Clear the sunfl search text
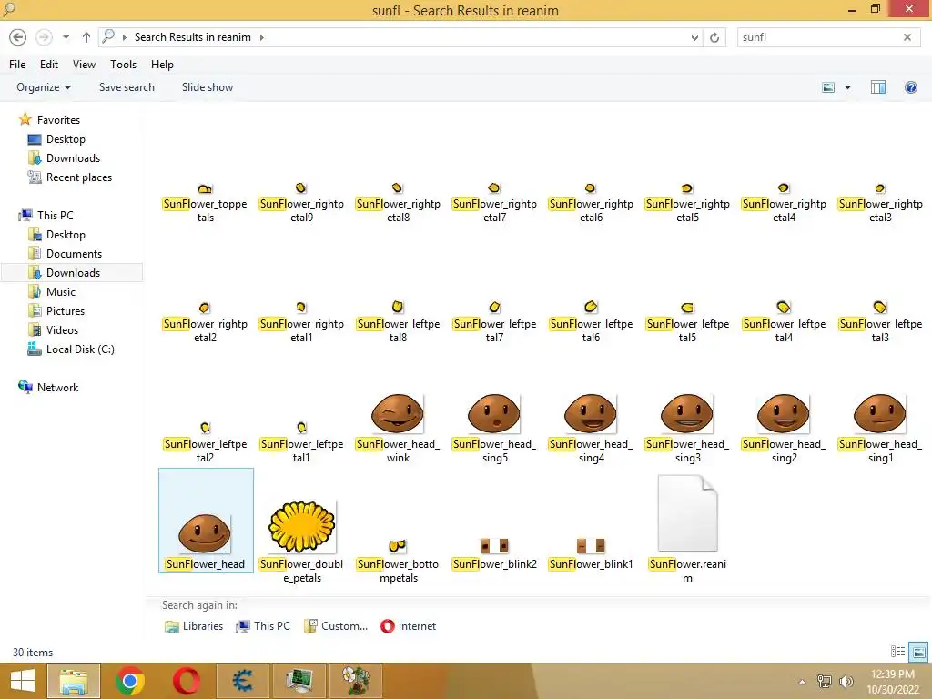The height and width of the screenshot is (699, 932). (x=907, y=37)
